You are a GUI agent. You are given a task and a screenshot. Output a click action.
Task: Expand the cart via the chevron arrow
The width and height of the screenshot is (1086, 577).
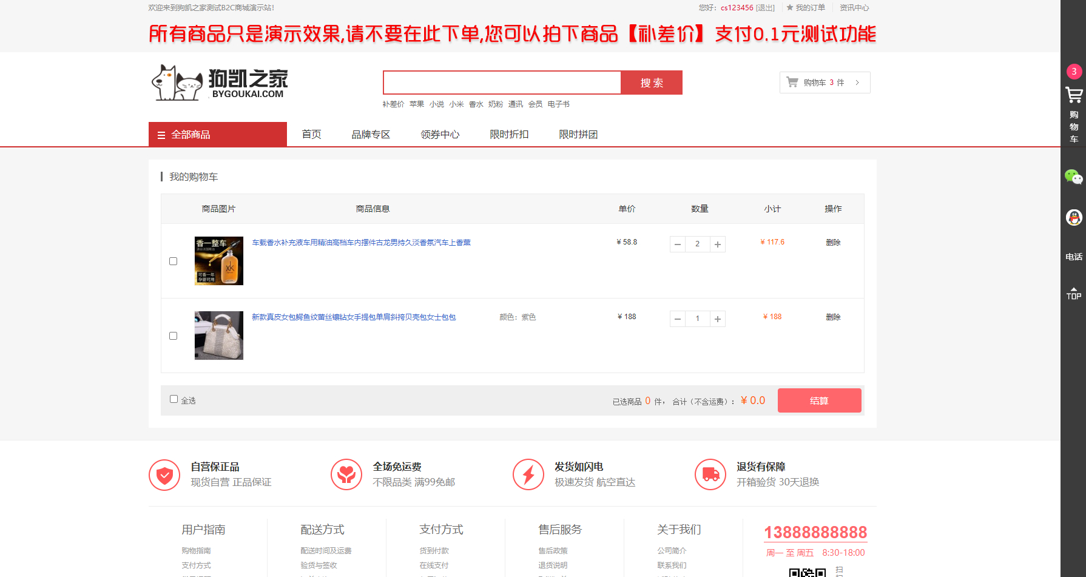(857, 82)
